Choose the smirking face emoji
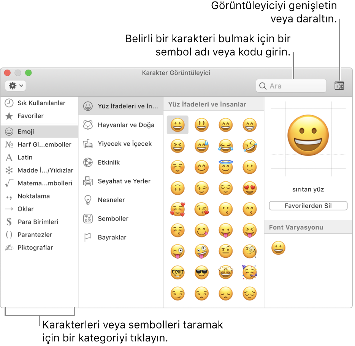 pos(177,294)
